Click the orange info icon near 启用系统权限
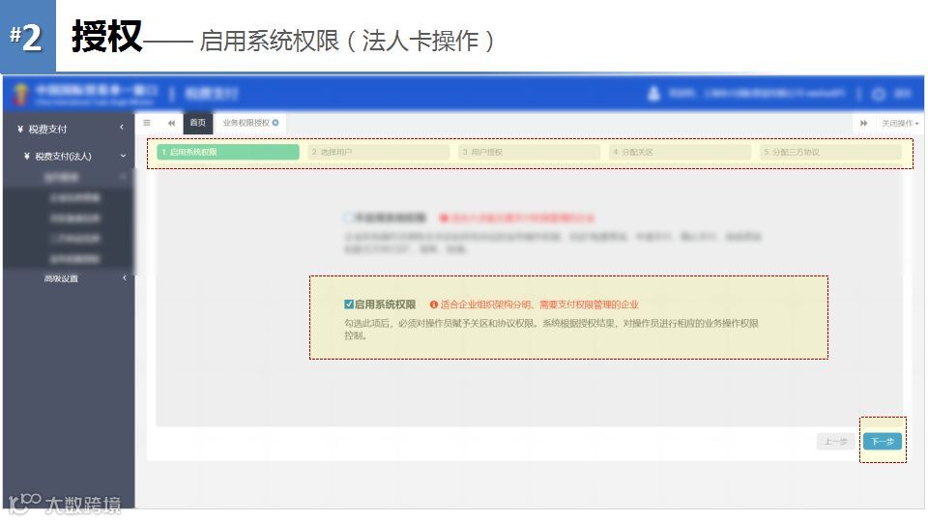The width and height of the screenshot is (928, 522). tap(433, 304)
